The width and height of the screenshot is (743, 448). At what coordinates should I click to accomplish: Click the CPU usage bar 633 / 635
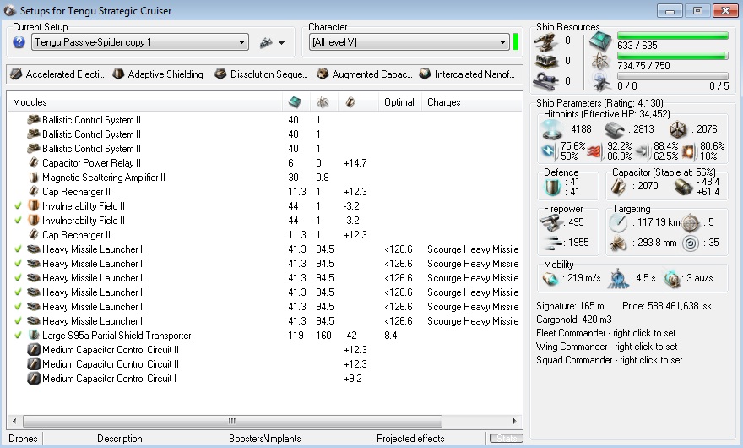pos(672,36)
